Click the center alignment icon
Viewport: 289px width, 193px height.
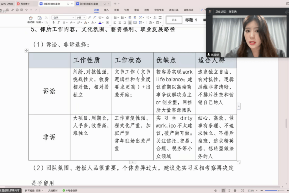pos(120,23)
